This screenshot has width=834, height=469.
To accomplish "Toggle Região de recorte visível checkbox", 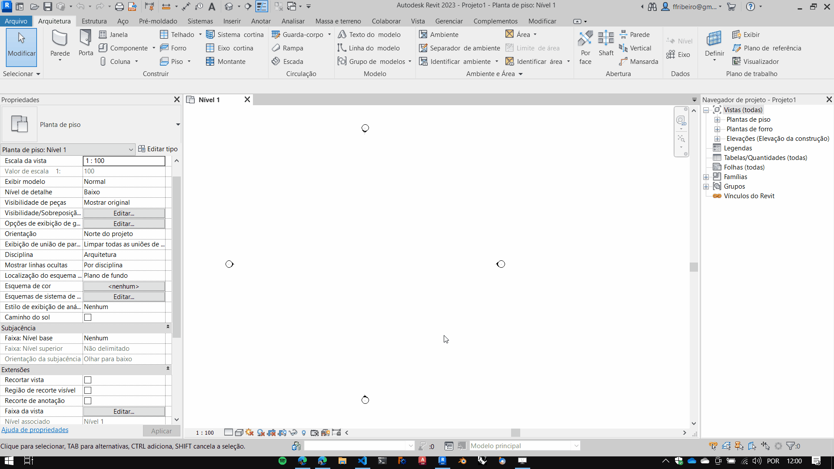I will pos(88,390).
